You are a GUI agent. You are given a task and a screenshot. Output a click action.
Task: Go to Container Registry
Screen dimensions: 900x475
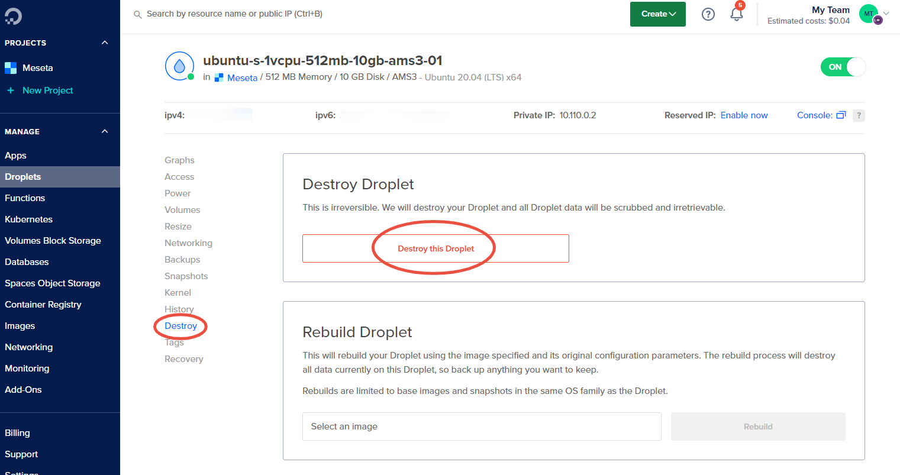(43, 305)
